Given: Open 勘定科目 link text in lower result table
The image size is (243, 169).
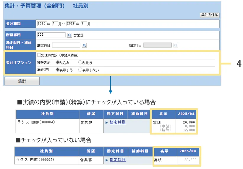Looking at the screenshot, I should tap(117, 160).
